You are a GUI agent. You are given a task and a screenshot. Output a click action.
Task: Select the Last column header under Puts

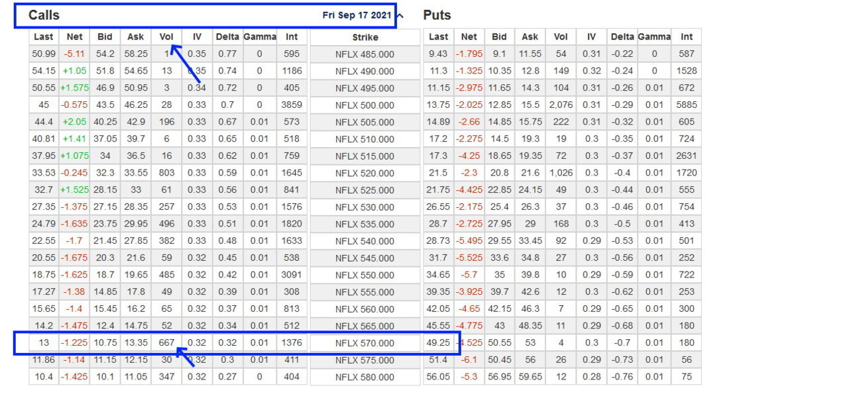click(438, 37)
